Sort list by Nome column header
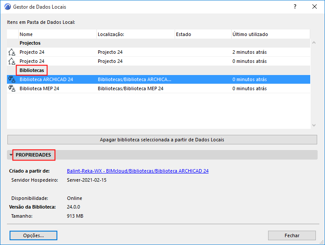325x245 pixels. tap(57, 34)
